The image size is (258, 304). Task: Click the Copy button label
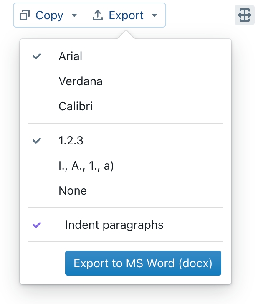[49, 15]
